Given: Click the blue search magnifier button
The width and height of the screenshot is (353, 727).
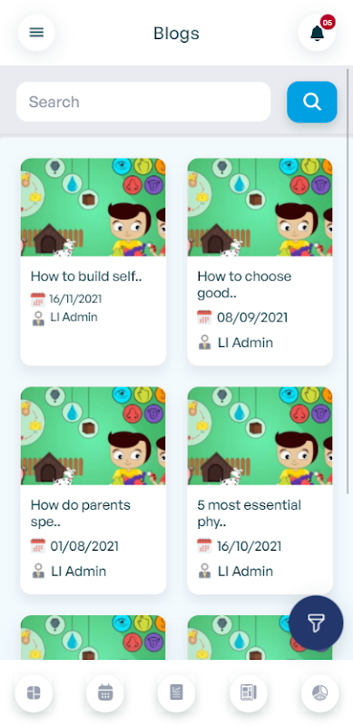Looking at the screenshot, I should coord(312,102).
